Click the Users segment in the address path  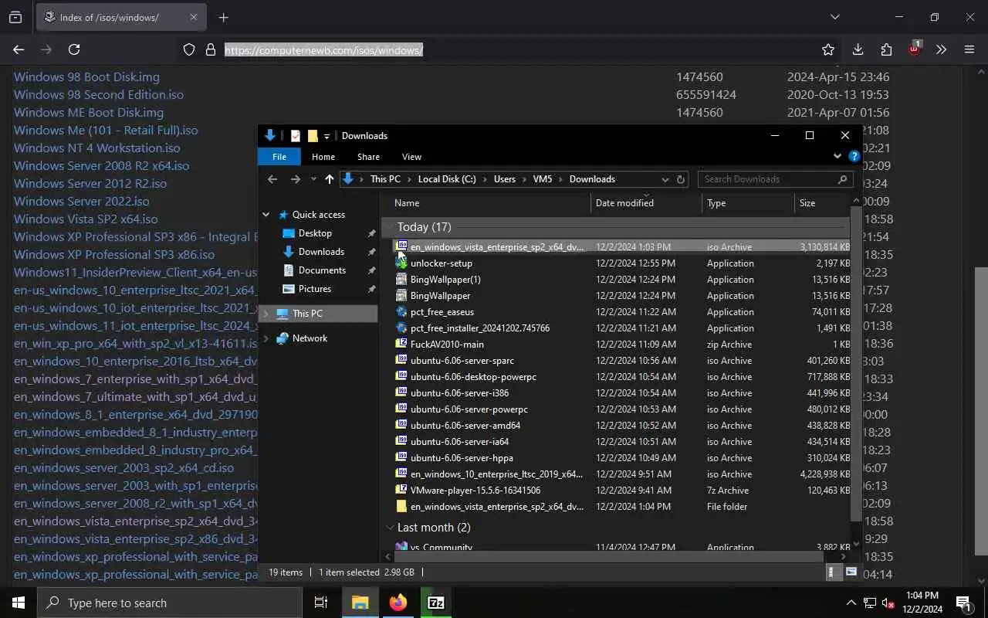click(505, 179)
